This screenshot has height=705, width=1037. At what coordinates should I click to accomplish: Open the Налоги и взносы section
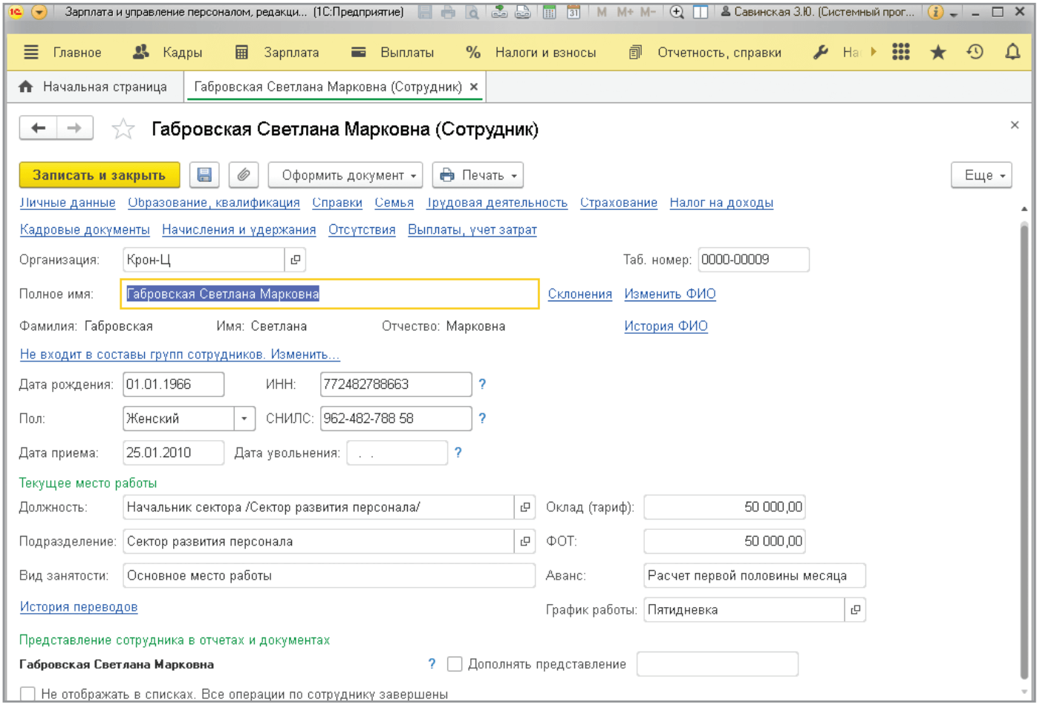tap(531, 53)
